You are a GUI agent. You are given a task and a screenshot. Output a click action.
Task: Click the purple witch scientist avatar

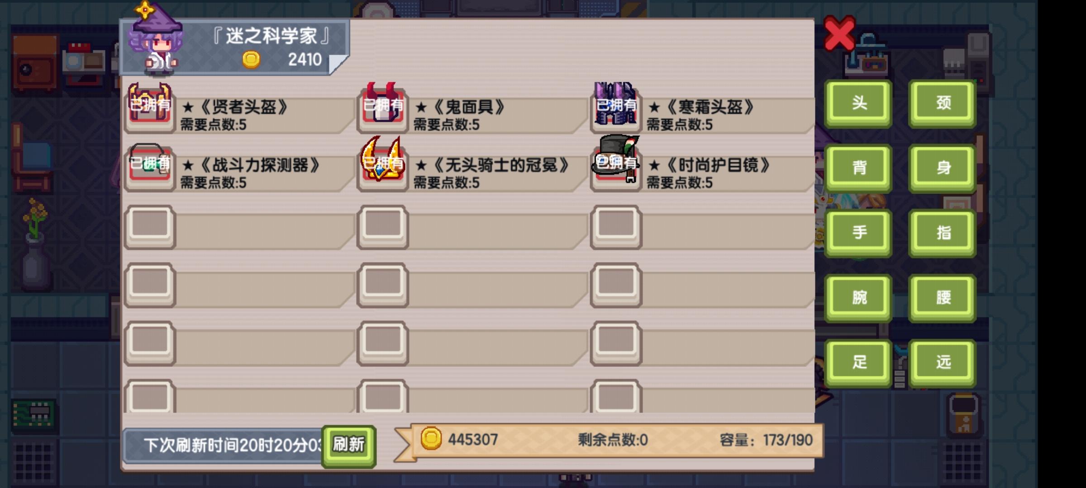155,40
